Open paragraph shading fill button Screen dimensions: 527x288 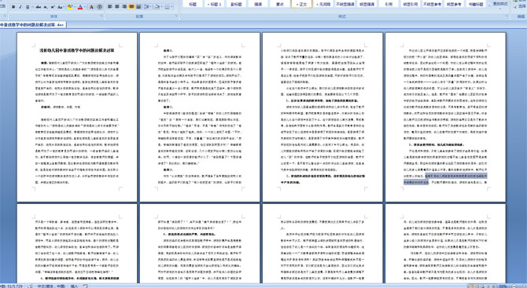coord(157,7)
